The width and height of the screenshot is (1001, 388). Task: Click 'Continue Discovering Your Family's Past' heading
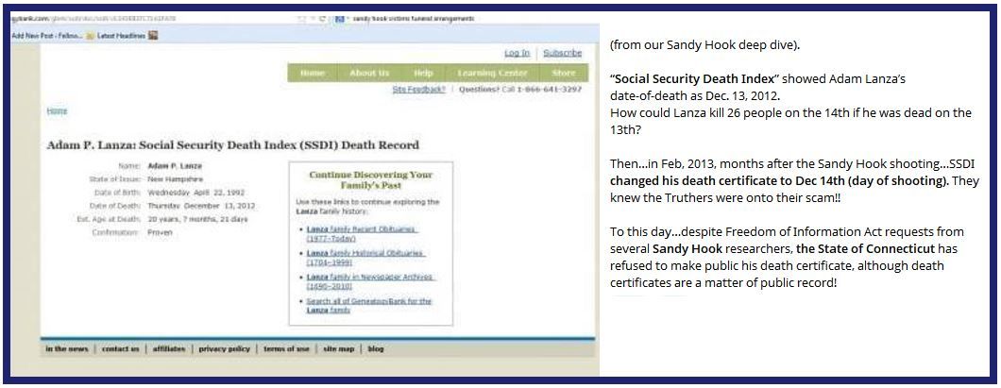click(x=370, y=180)
